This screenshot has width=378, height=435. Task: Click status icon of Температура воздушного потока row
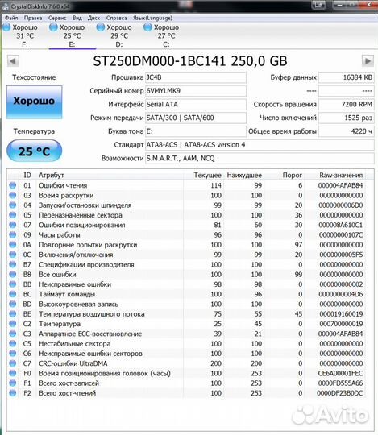click(12, 314)
